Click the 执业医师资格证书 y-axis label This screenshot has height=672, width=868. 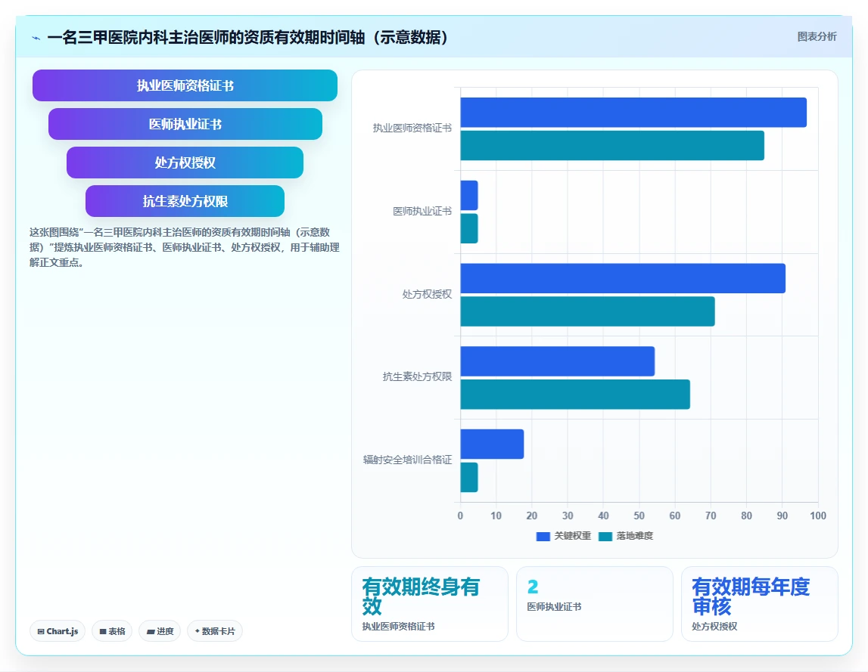coord(412,128)
